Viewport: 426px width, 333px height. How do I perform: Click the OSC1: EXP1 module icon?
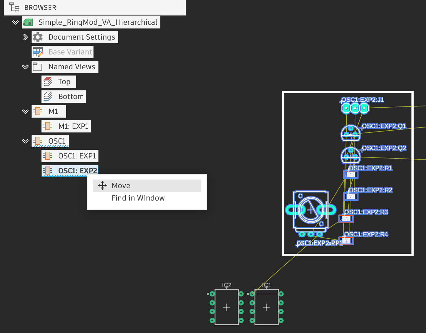point(48,156)
